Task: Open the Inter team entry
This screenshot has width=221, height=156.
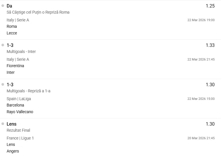Action: tap(11, 72)
